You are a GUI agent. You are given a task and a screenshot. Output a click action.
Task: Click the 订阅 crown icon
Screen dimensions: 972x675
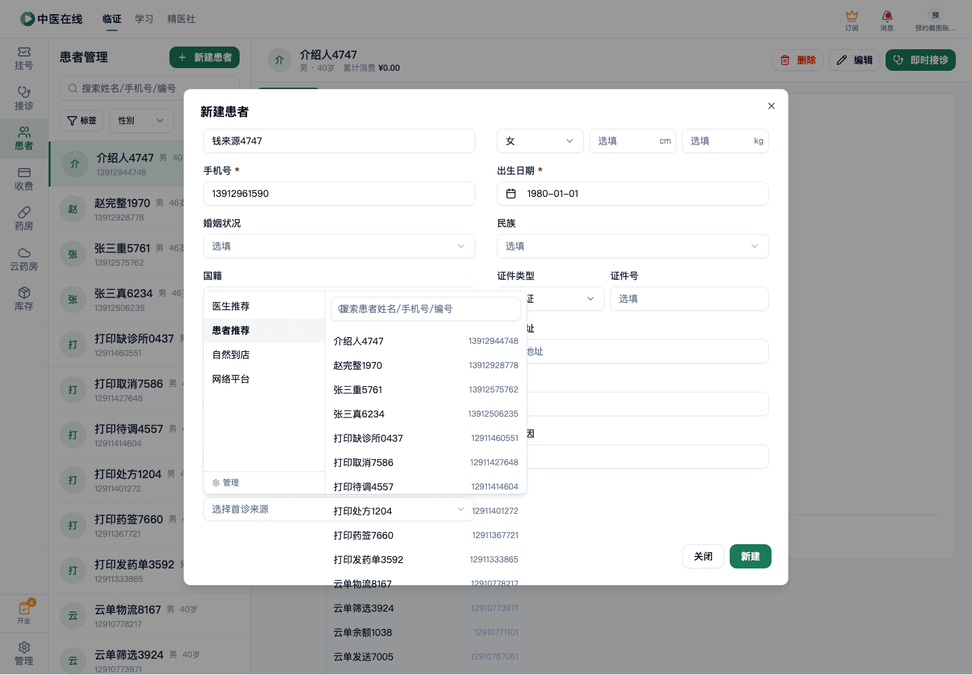point(852,20)
